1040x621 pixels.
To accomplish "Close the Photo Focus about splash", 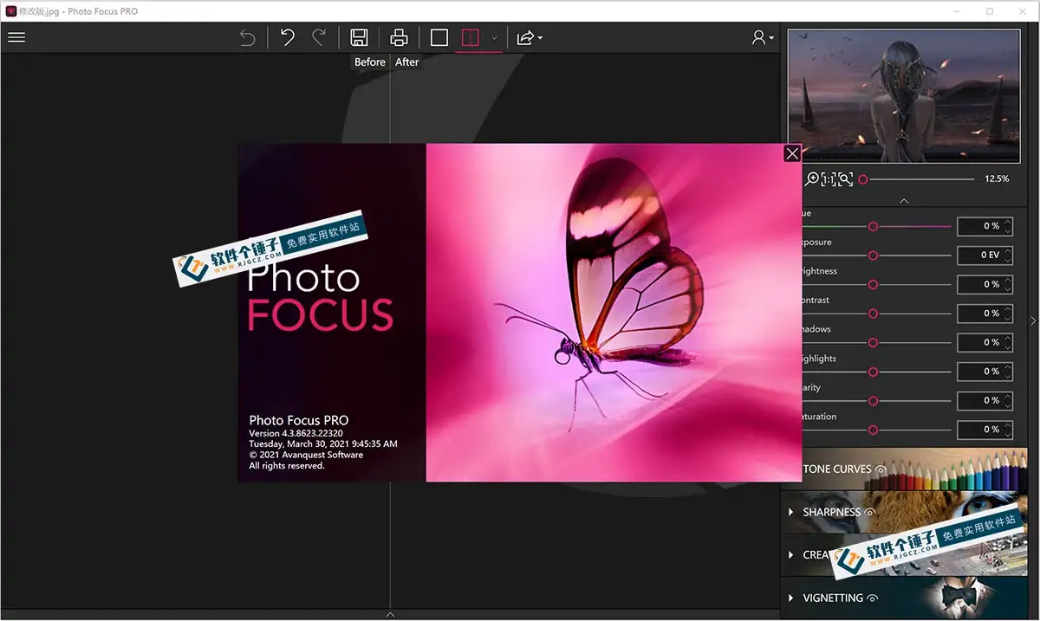I will click(x=792, y=153).
